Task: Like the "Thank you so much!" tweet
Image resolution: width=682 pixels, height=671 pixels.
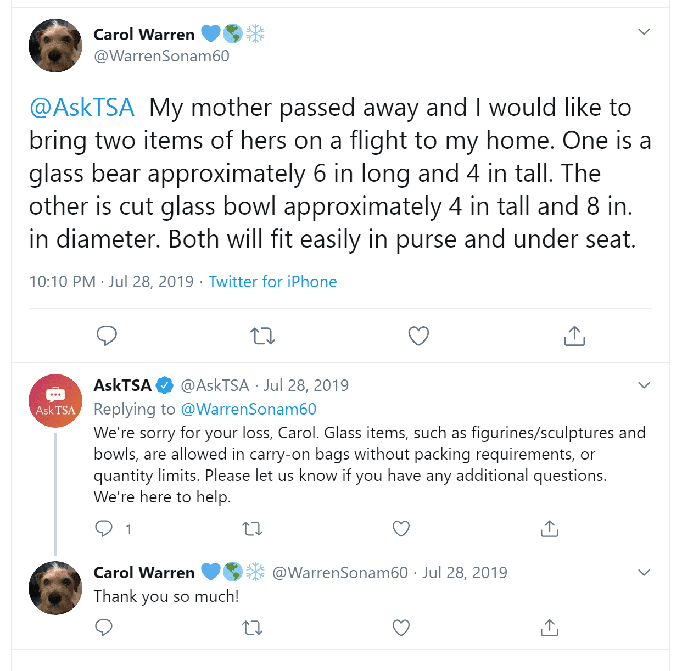Action: point(401,627)
